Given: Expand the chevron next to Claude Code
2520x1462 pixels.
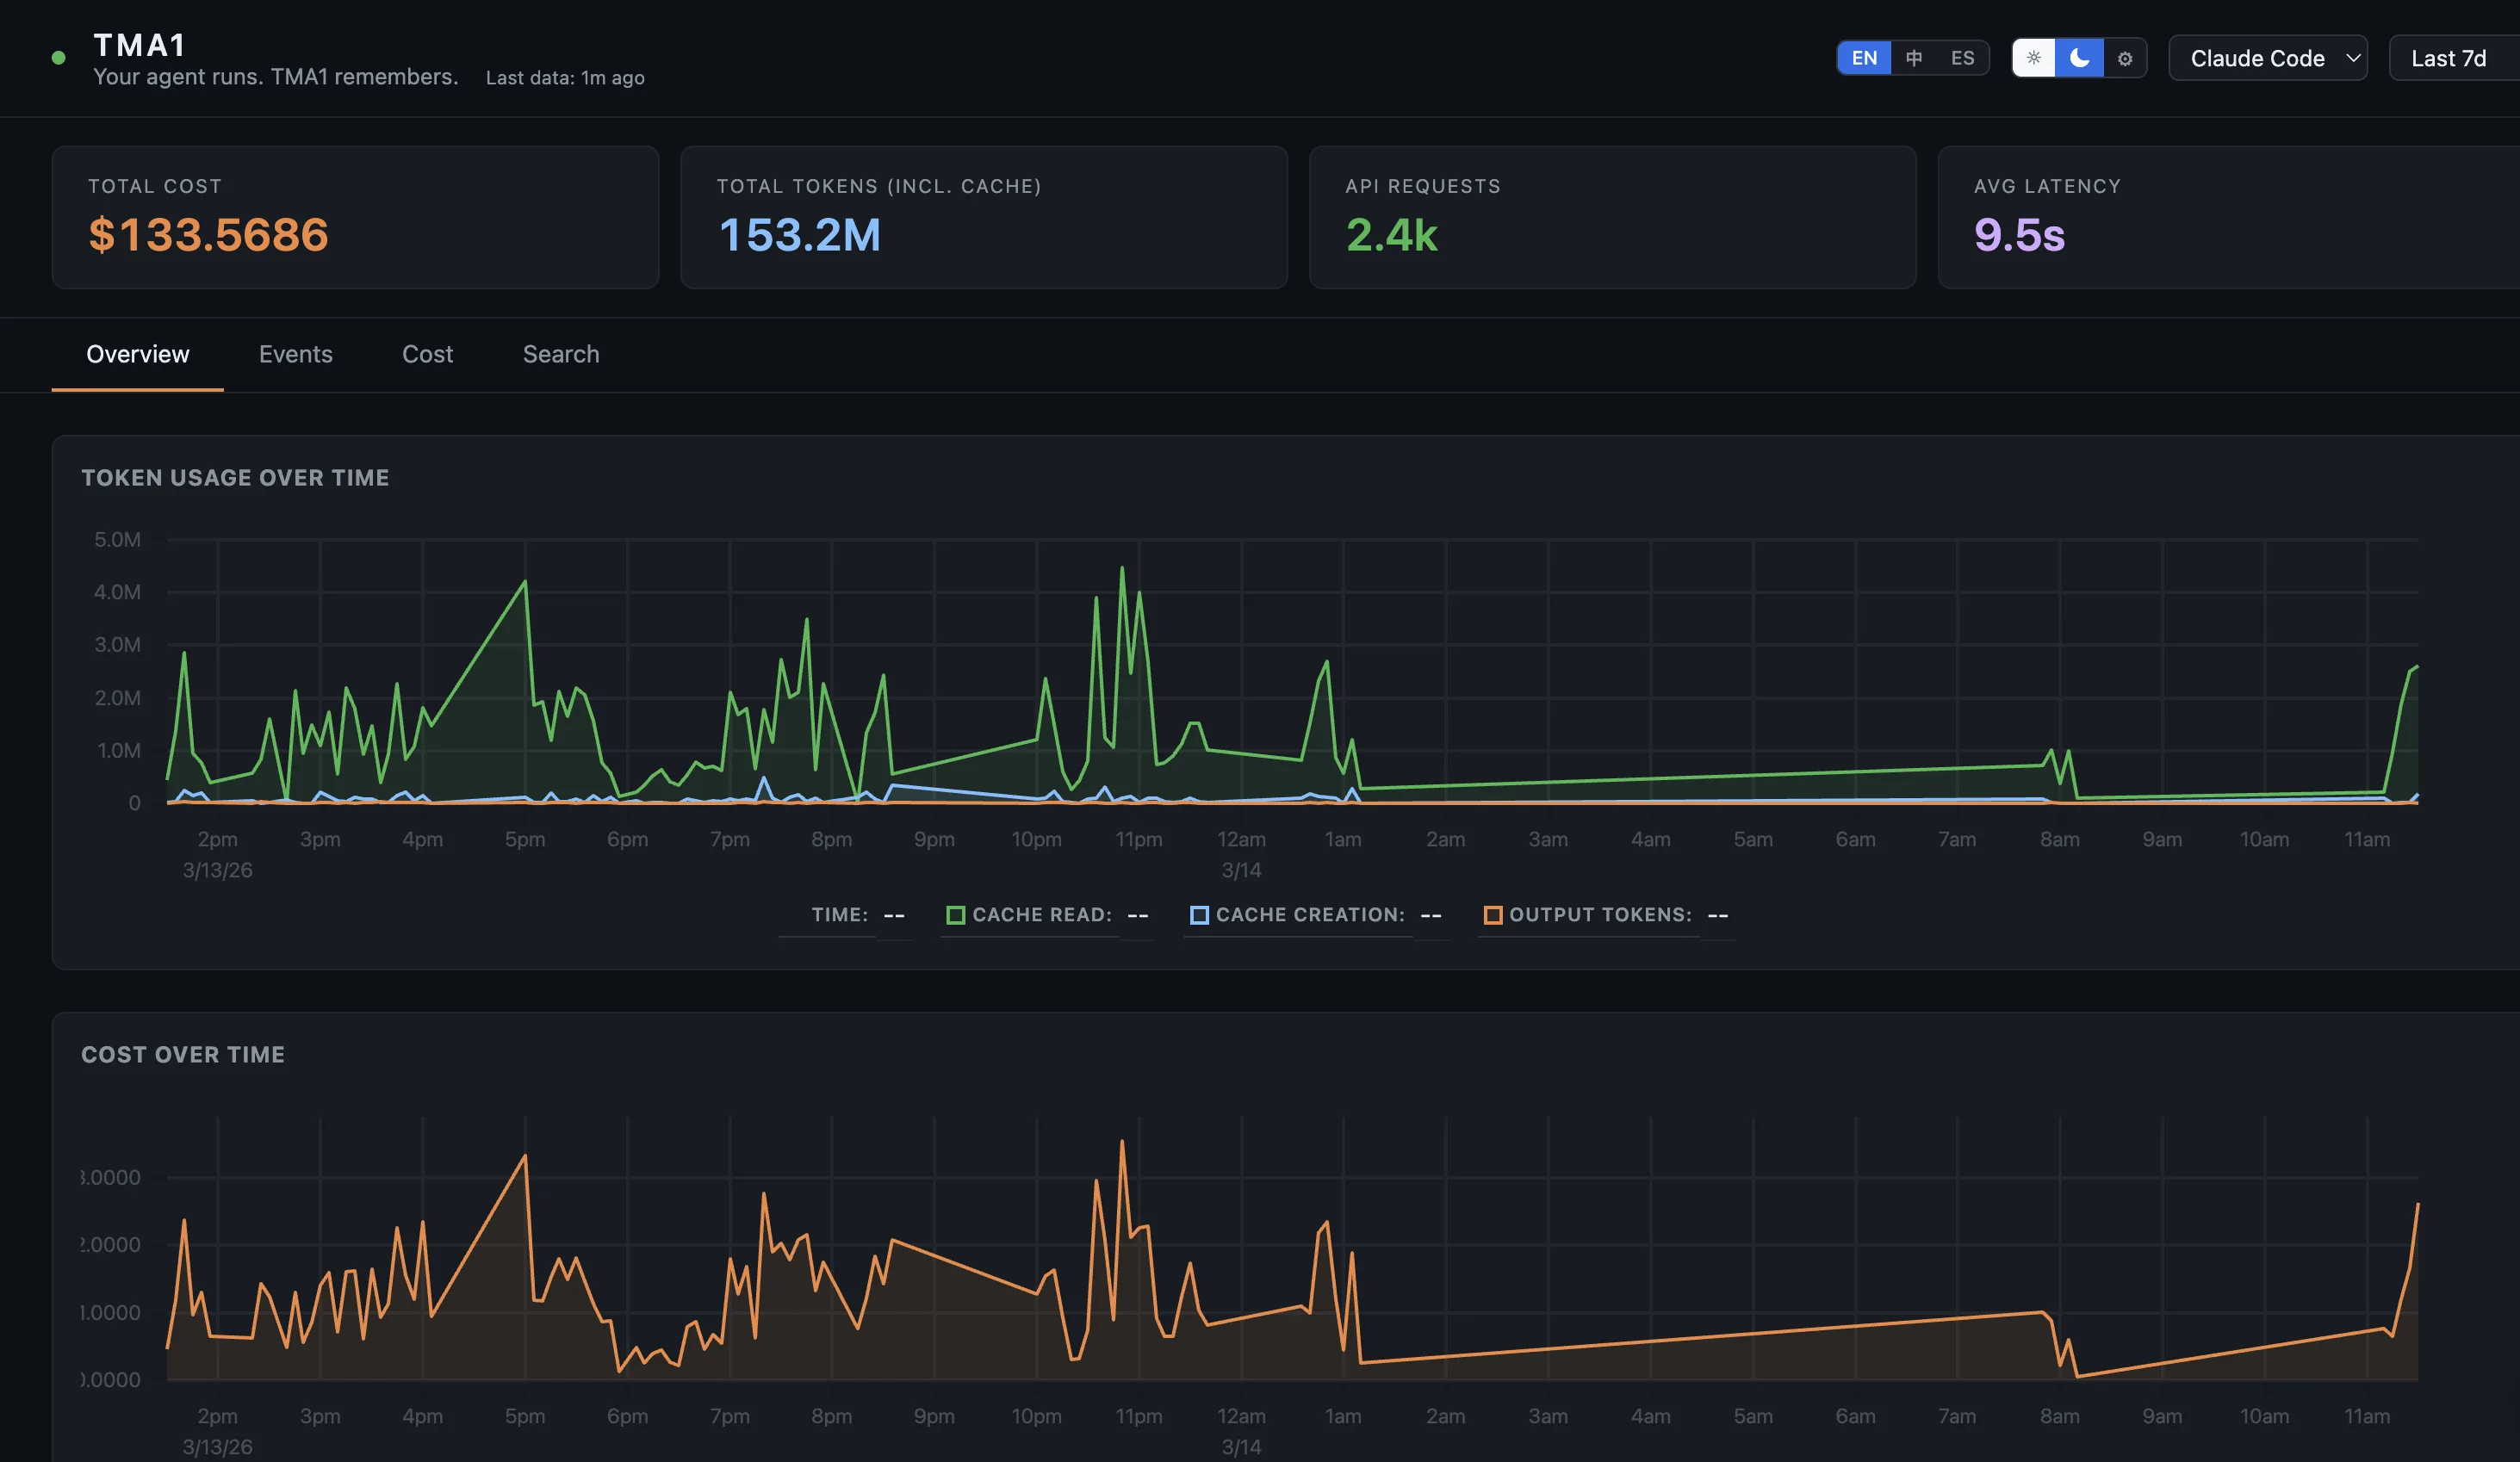Looking at the screenshot, I should [2351, 58].
